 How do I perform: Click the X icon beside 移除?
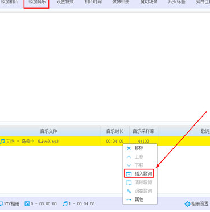(x=129, y=148)
